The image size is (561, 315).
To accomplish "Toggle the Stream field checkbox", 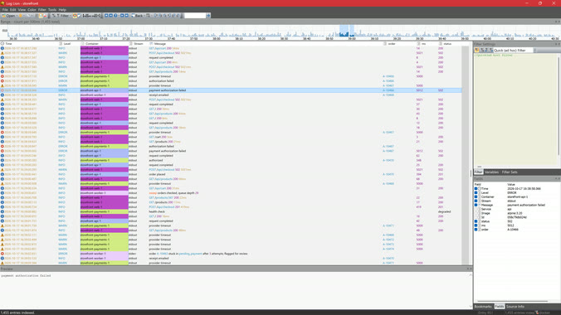I will click(476, 201).
